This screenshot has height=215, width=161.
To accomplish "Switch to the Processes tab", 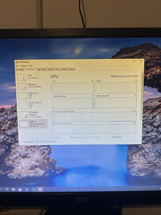I will 20,70.
